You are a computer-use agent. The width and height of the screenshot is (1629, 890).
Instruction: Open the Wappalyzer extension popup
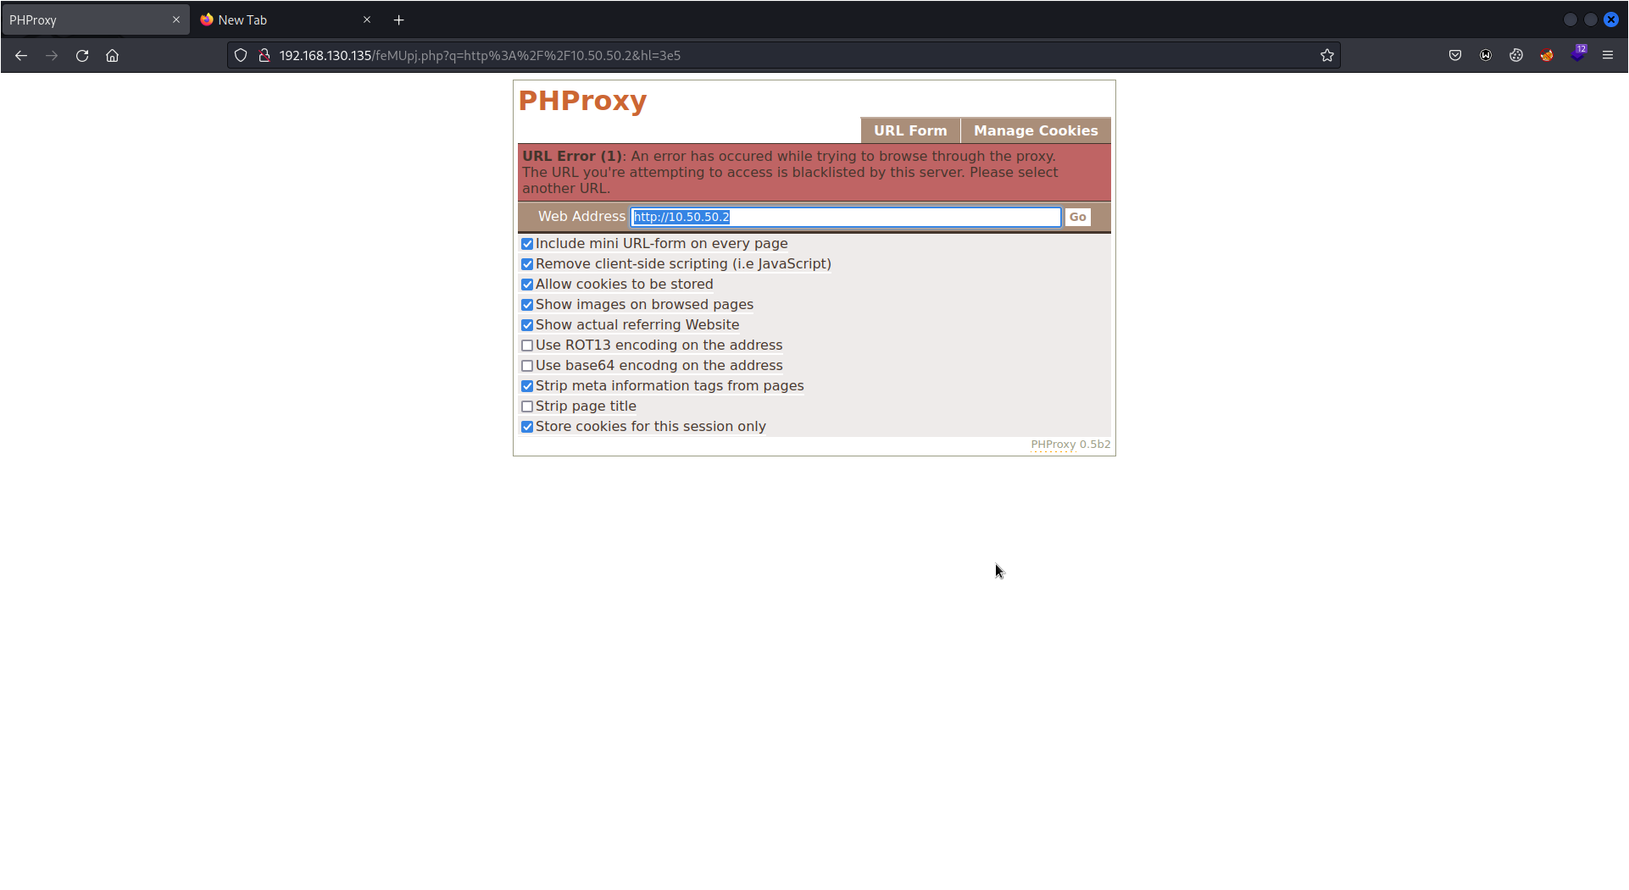point(1486,55)
